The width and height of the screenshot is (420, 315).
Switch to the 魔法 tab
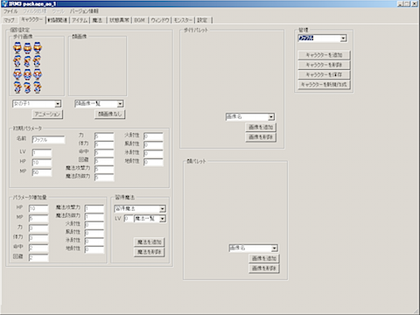point(97,20)
